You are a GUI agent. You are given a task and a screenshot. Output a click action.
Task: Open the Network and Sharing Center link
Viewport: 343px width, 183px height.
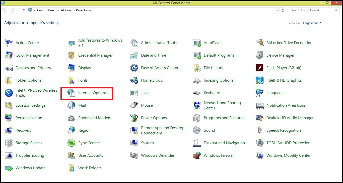tap(222, 105)
